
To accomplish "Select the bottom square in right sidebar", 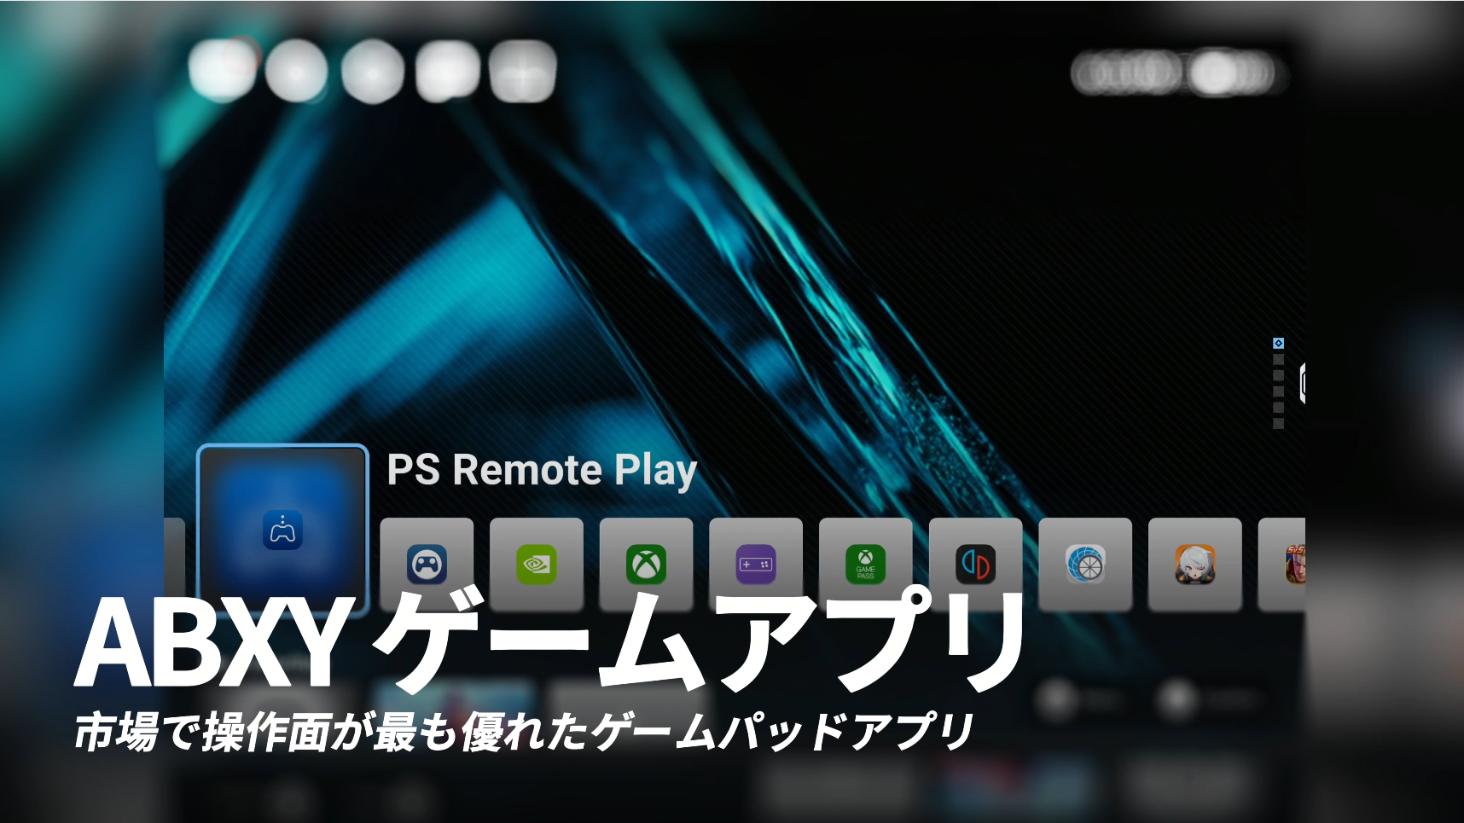I will pyautogui.click(x=1277, y=421).
